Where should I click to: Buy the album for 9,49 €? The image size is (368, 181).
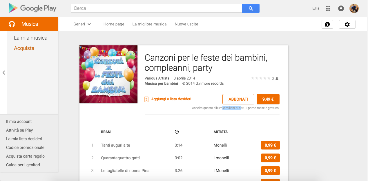(268, 99)
